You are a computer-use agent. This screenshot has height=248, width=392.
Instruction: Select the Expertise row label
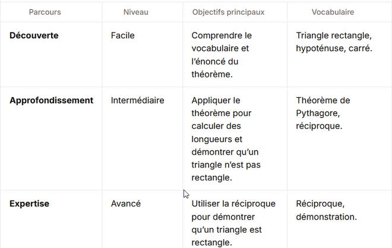coord(29,204)
